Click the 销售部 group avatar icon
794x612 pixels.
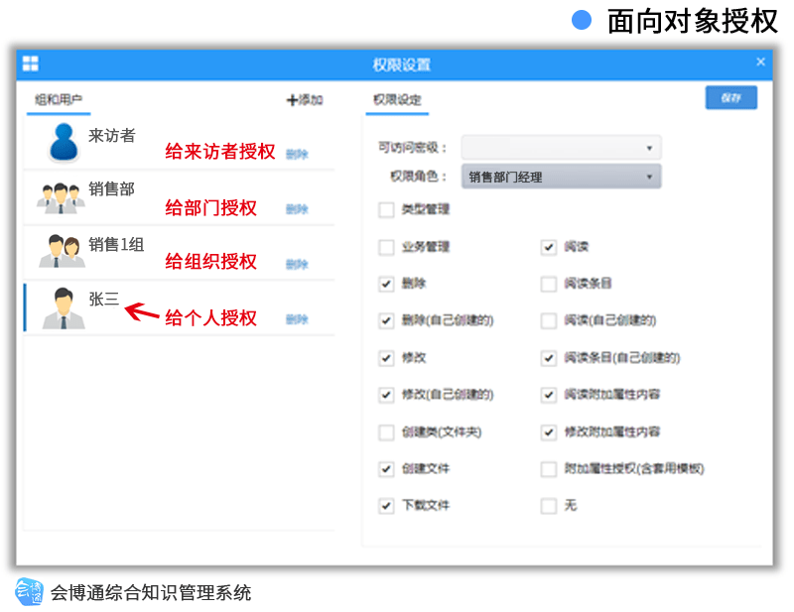click(x=61, y=198)
